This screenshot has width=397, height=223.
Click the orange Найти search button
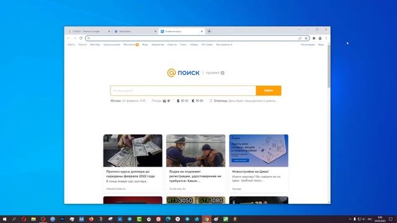pos(269,90)
